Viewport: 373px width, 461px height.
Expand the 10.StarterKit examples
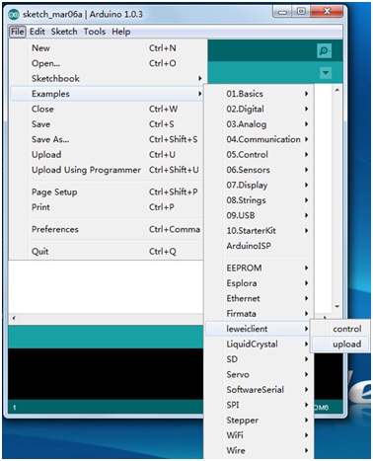click(259, 230)
